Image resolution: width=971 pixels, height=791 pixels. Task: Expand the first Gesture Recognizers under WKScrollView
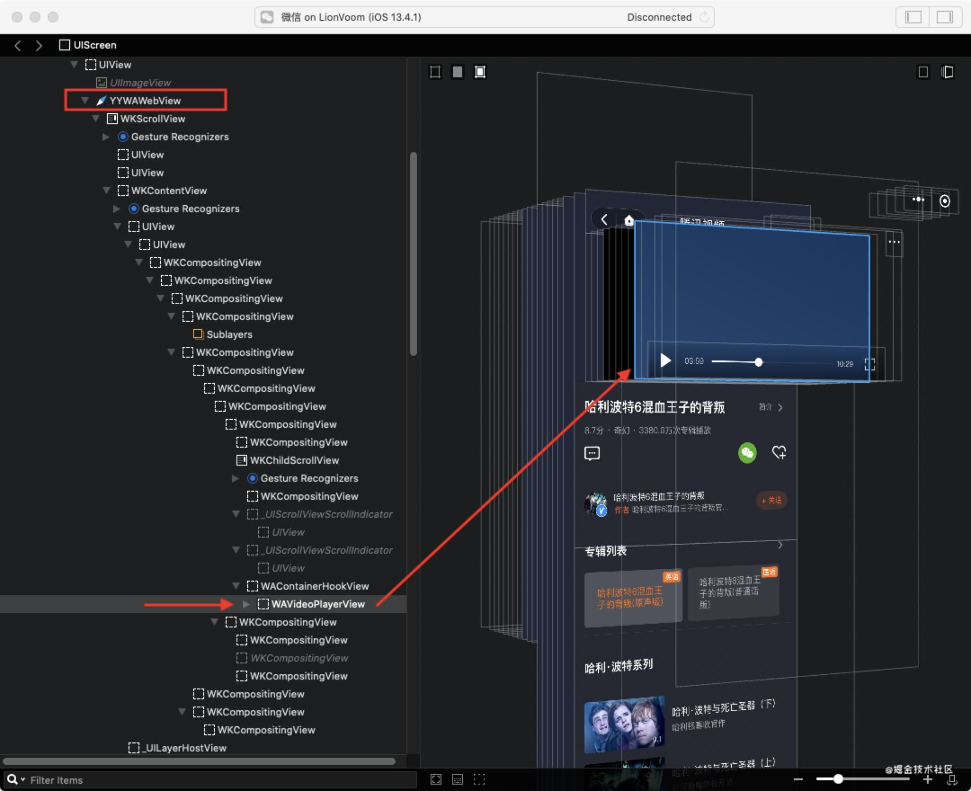pyautogui.click(x=106, y=137)
